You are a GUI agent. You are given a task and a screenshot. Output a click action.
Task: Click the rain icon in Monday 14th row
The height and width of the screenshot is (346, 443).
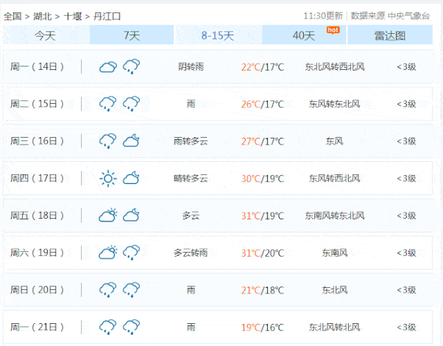click(132, 67)
